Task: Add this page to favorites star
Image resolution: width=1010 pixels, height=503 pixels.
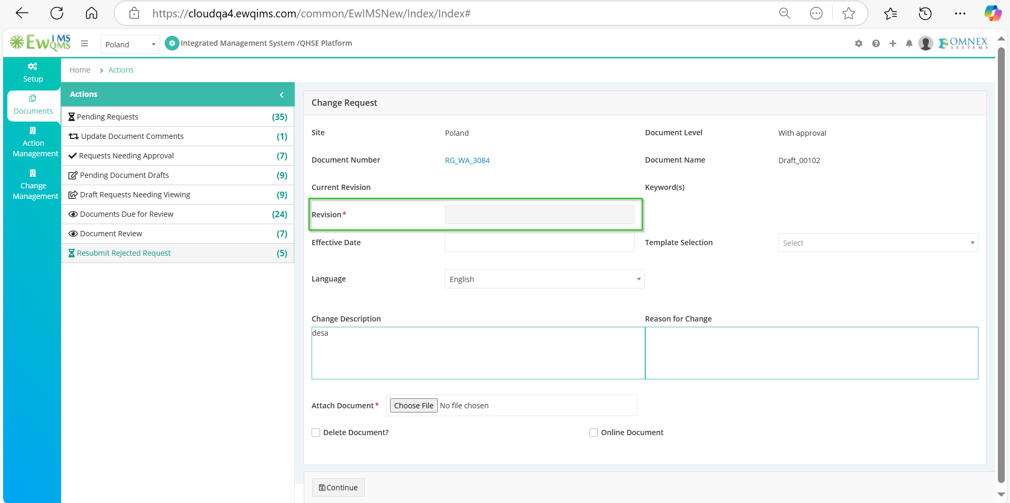Action: point(848,13)
